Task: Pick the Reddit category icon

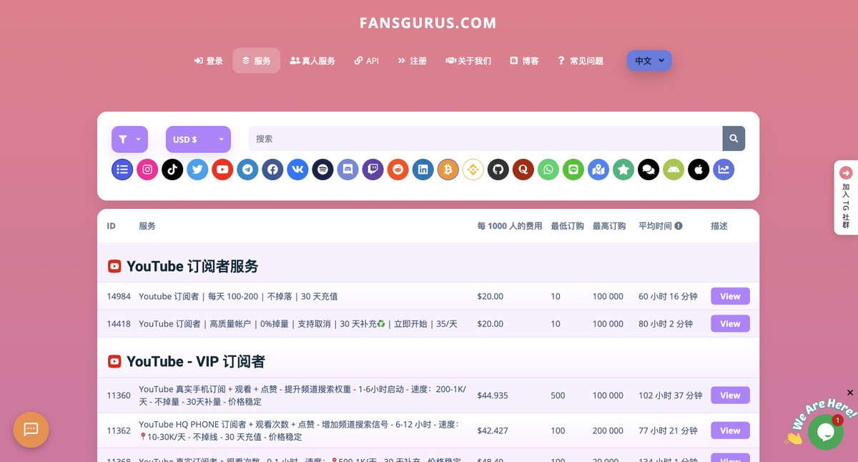Action: pyautogui.click(x=398, y=169)
